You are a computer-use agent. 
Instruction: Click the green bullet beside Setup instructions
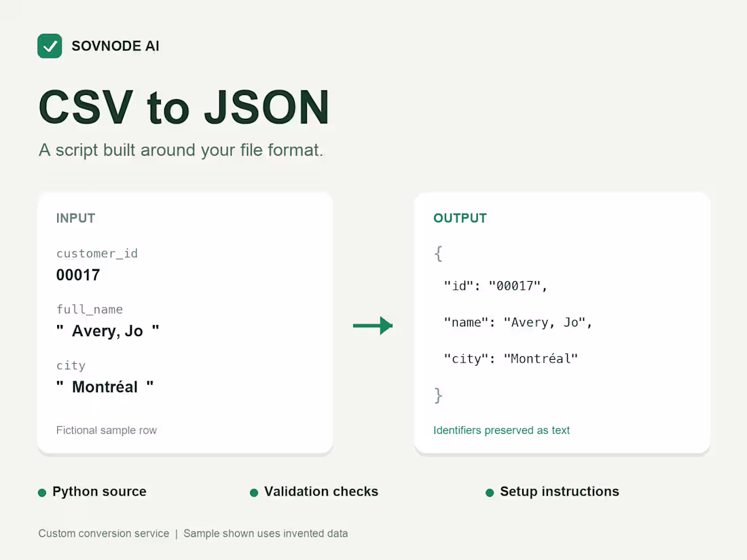pyautogui.click(x=490, y=492)
